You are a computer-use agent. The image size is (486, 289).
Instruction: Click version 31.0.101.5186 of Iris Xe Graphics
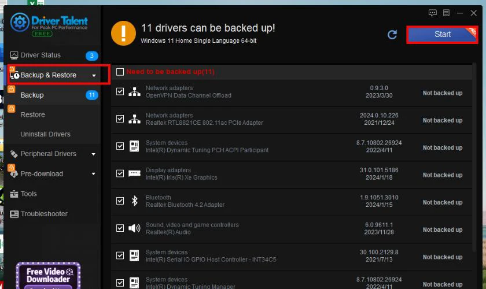(x=379, y=170)
